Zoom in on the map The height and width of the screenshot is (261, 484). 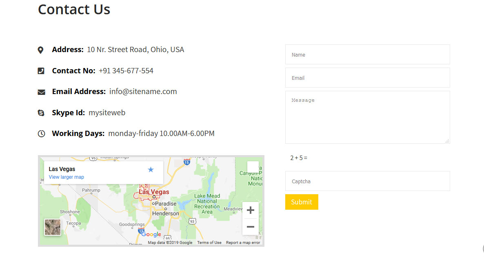(x=251, y=210)
